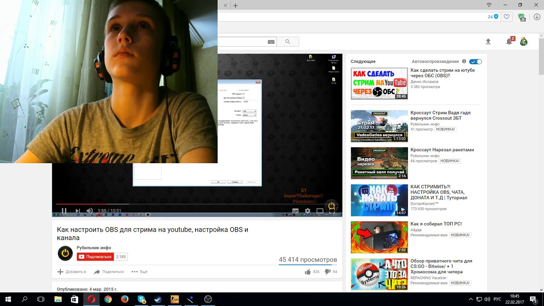Screen dimensions: 544x306
Task: Open the browser downloads arrow icon
Action: [537, 17]
